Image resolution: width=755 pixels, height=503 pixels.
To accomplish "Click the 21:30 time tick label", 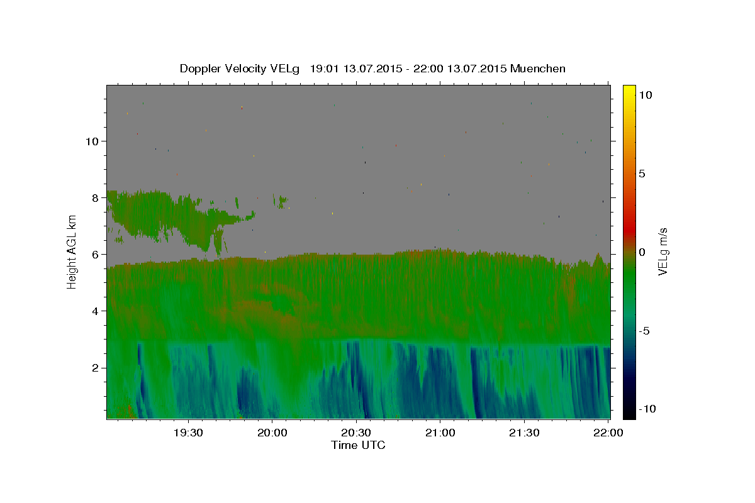I will pyautogui.click(x=524, y=433).
